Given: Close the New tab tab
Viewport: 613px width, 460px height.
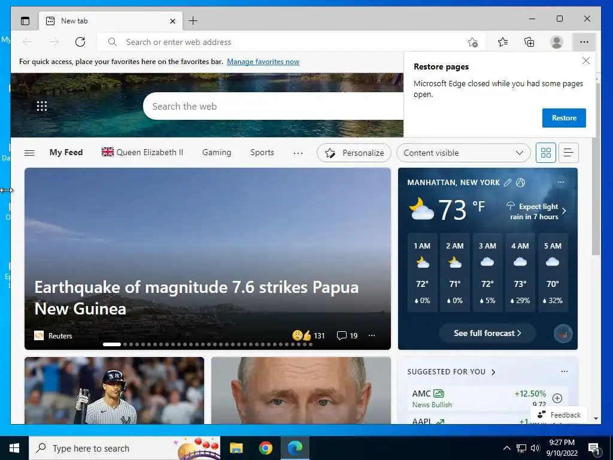Looking at the screenshot, I should click(172, 21).
